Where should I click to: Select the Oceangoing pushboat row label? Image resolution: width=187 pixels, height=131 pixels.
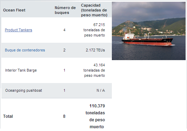24,90
